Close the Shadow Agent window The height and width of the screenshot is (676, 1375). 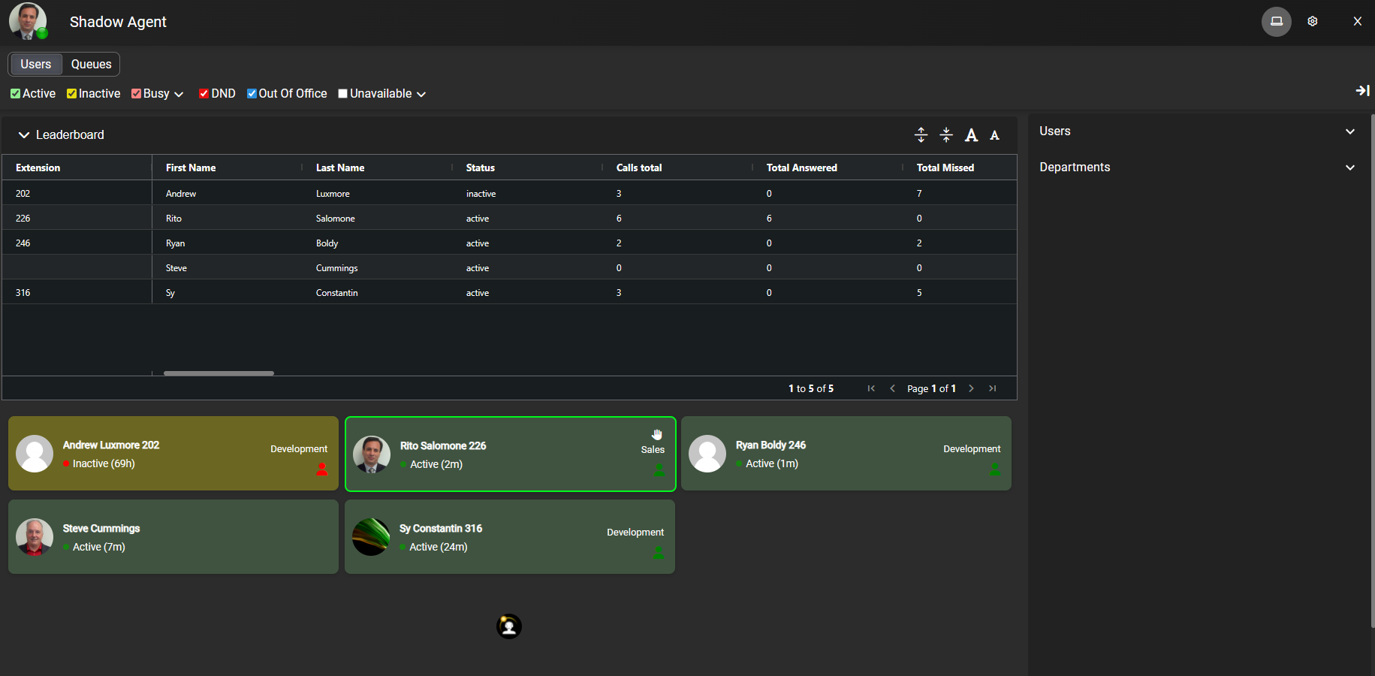click(1358, 21)
